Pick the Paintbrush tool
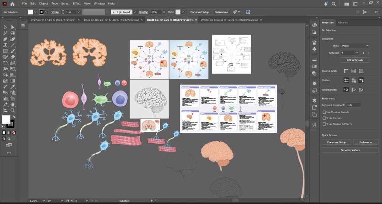Image resolution: width=382 pixels, height=204 pixels. click(x=13, y=51)
